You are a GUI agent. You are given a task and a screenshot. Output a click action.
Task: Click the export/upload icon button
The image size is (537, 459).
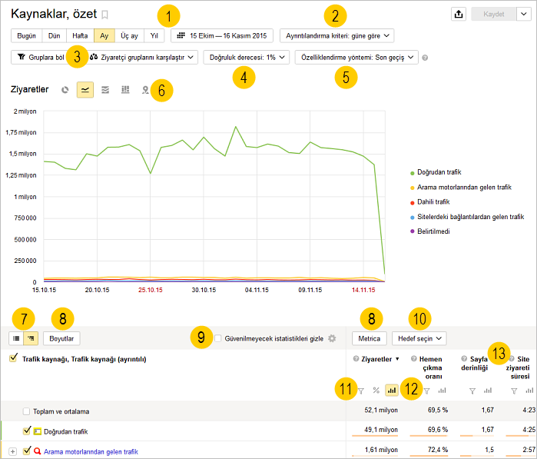coord(459,14)
